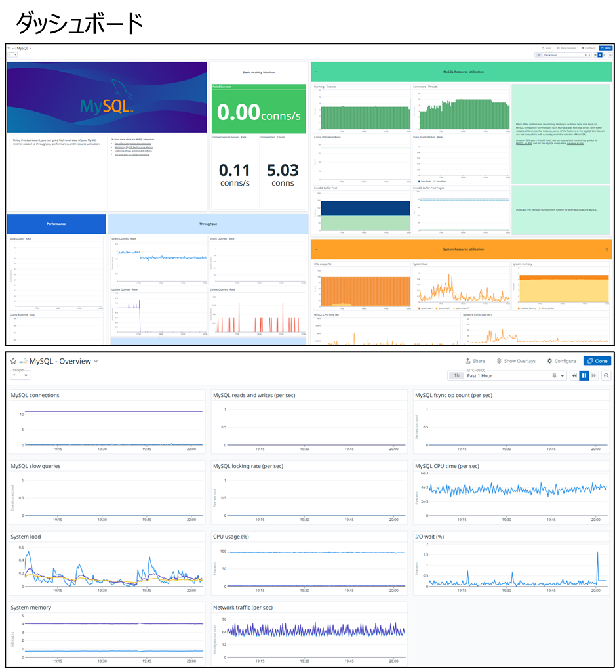Select the 1h quick range chip
Viewport: 615px width, 668px height.
click(456, 375)
